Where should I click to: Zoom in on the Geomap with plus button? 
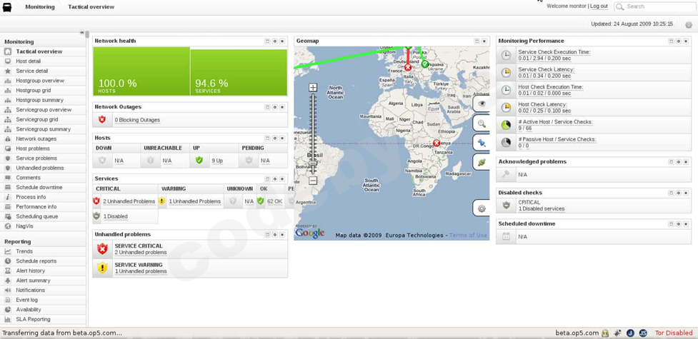pos(313,88)
